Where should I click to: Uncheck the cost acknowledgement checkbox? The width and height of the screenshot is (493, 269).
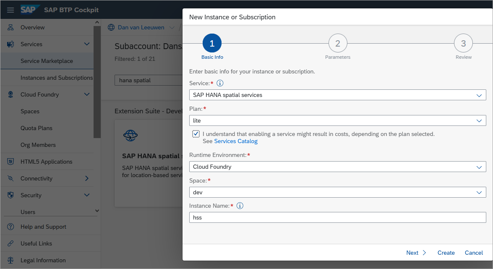pyautogui.click(x=196, y=134)
